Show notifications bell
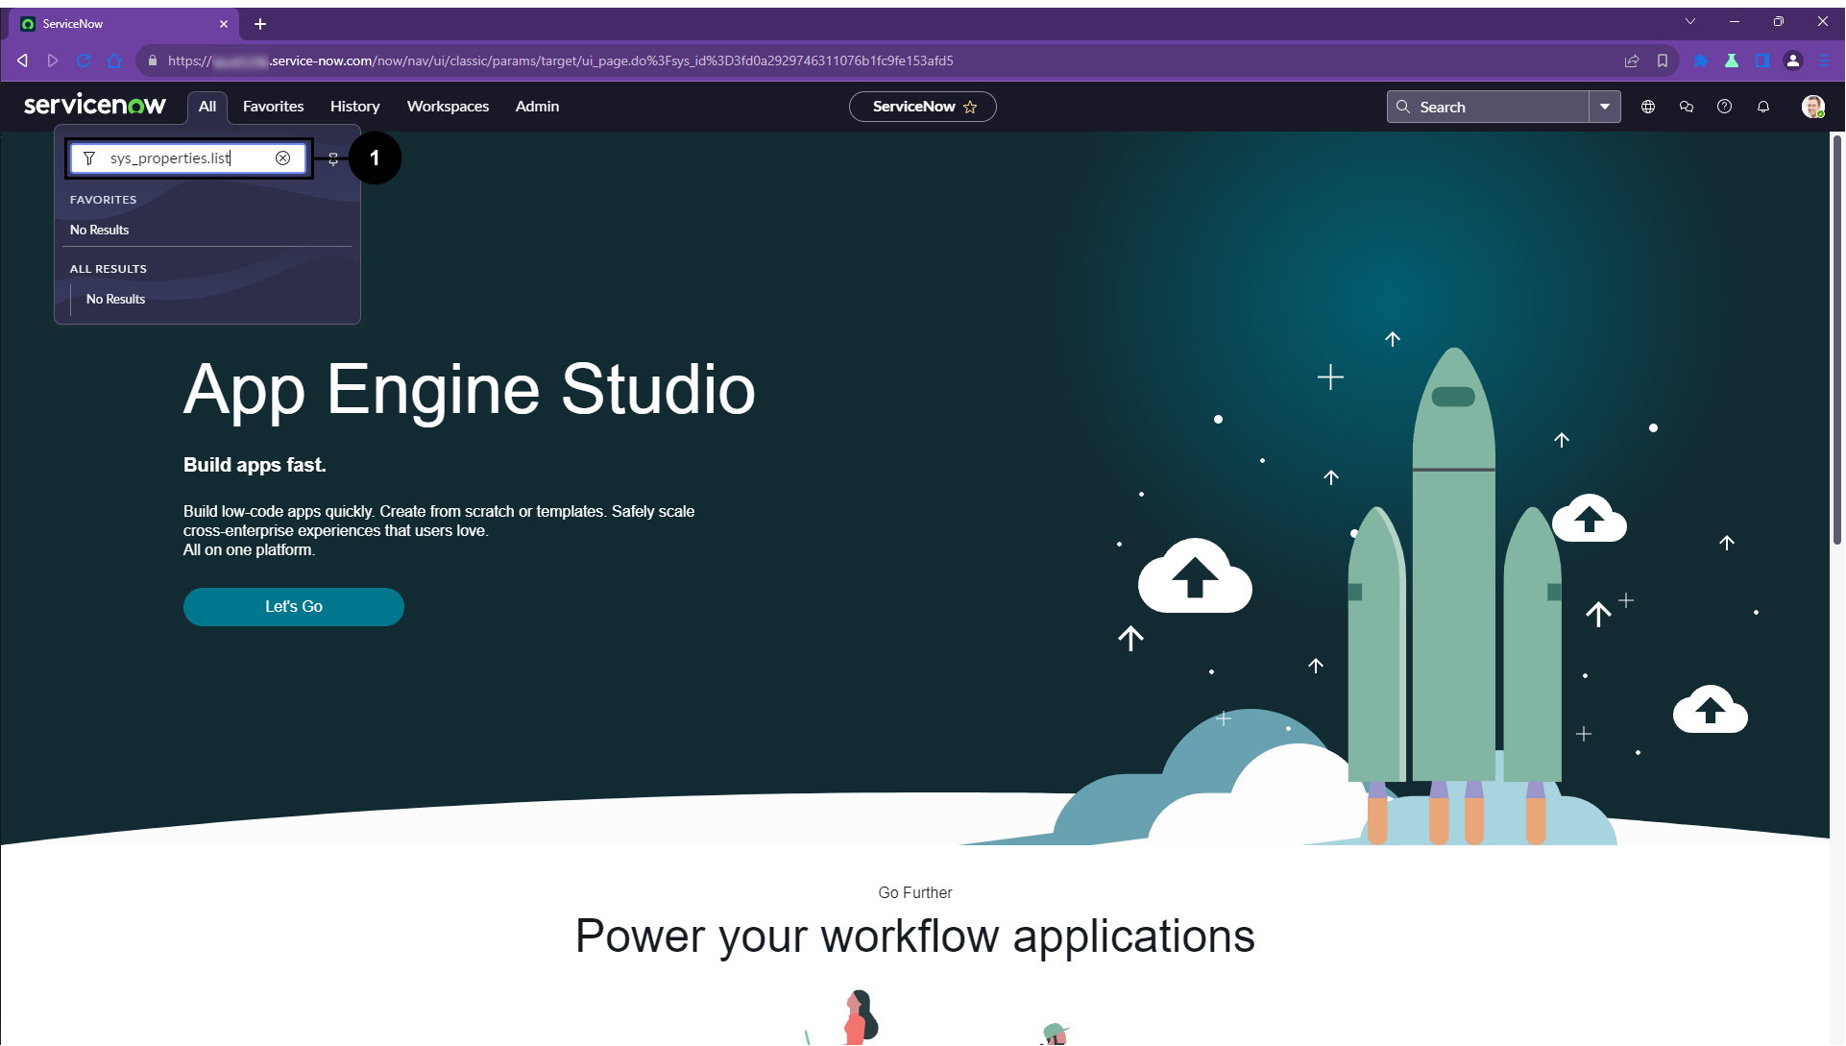 click(x=1763, y=107)
